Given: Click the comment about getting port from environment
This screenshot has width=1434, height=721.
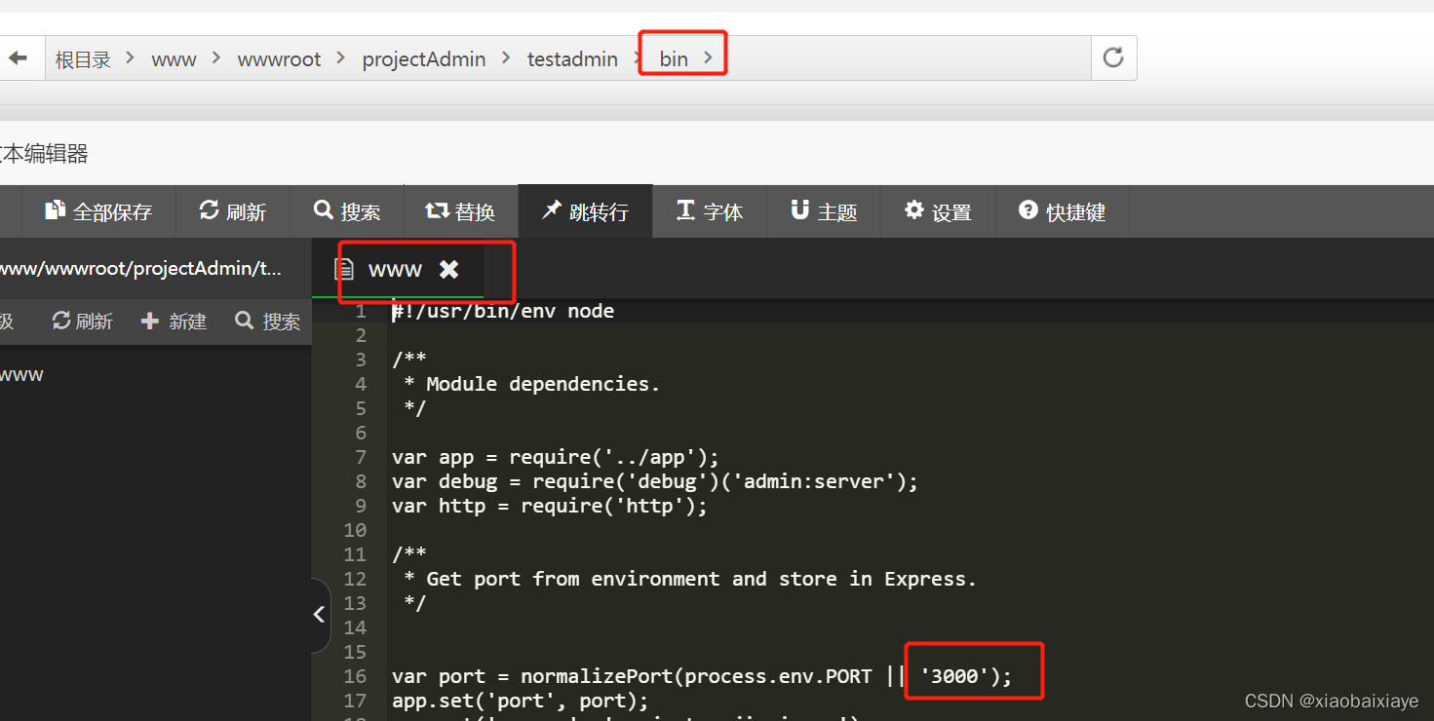Looking at the screenshot, I should (690, 579).
